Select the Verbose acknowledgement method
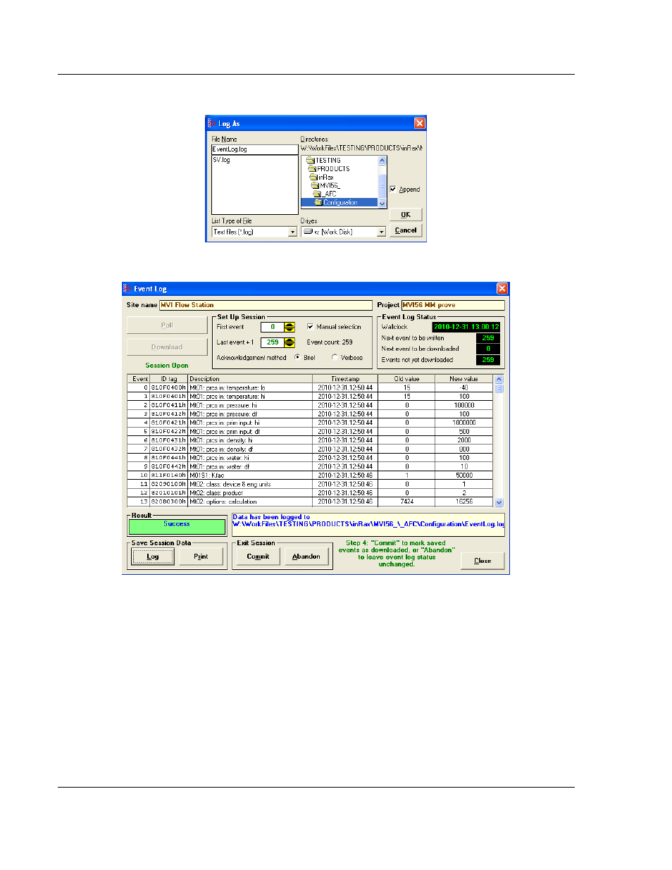The image size is (672, 870). point(335,357)
